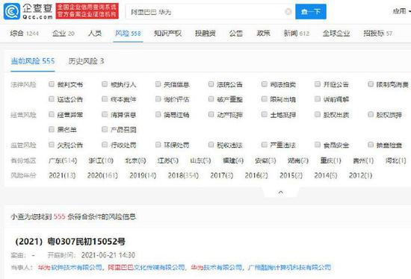The width and height of the screenshot is (411, 279).
Task: Filter by province 福建(4)
Action: (x=233, y=160)
